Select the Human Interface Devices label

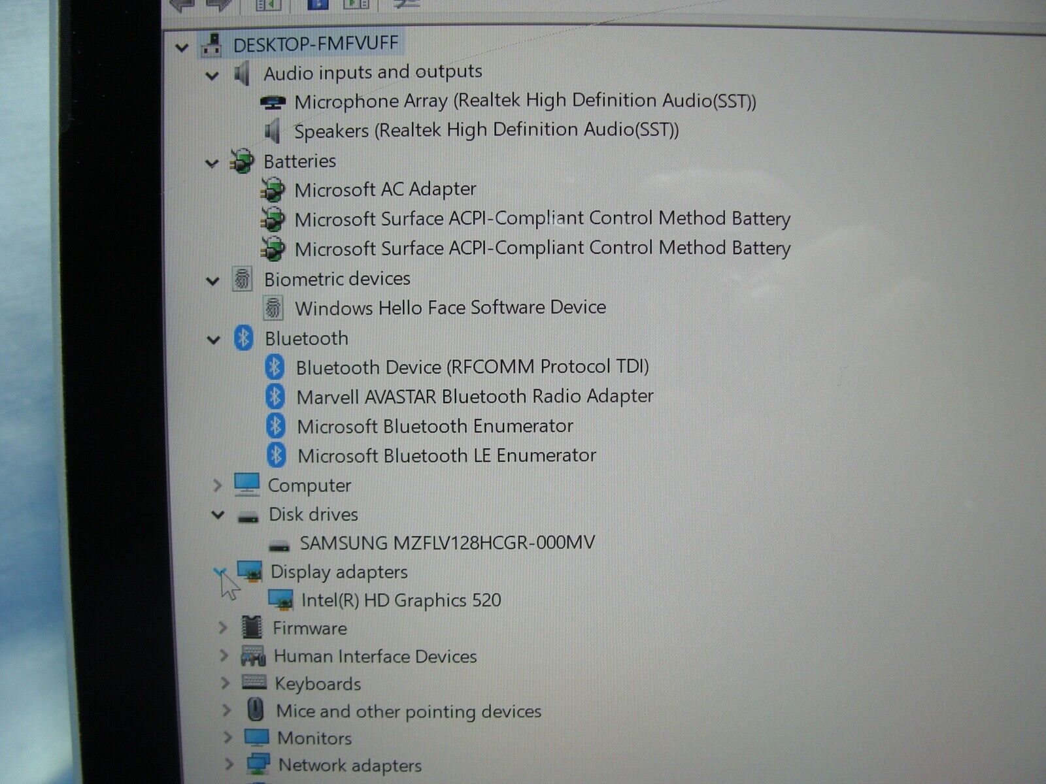(375, 657)
